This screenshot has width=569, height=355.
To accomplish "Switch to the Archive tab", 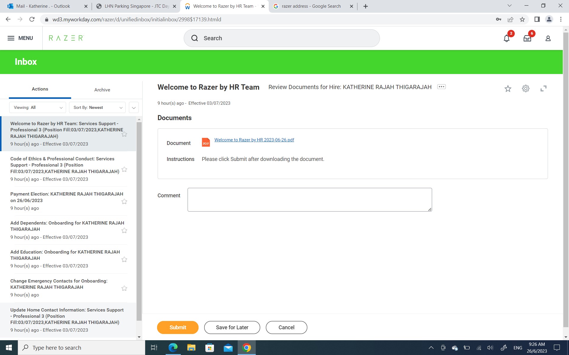I will (x=102, y=90).
